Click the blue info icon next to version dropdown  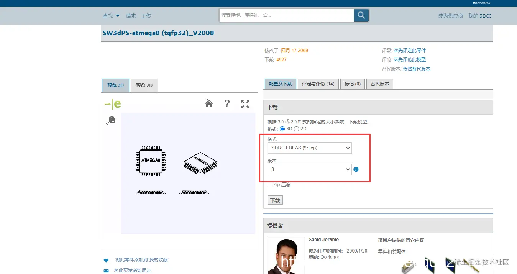(356, 169)
